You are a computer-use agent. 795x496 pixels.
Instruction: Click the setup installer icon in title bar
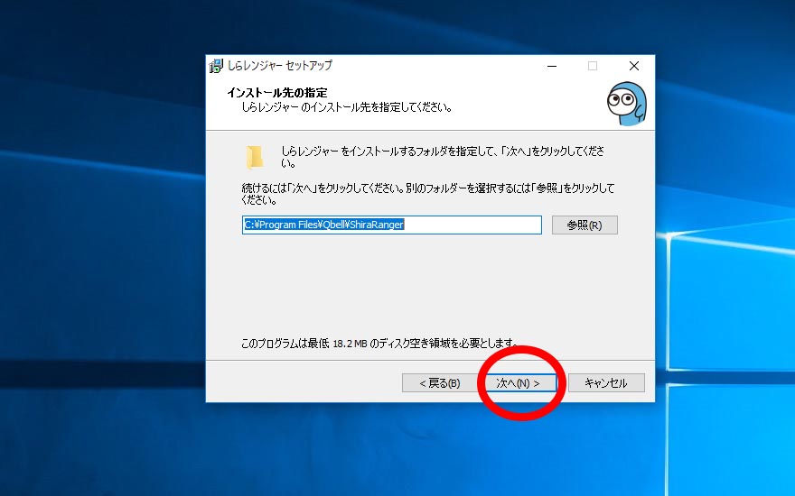(216, 66)
